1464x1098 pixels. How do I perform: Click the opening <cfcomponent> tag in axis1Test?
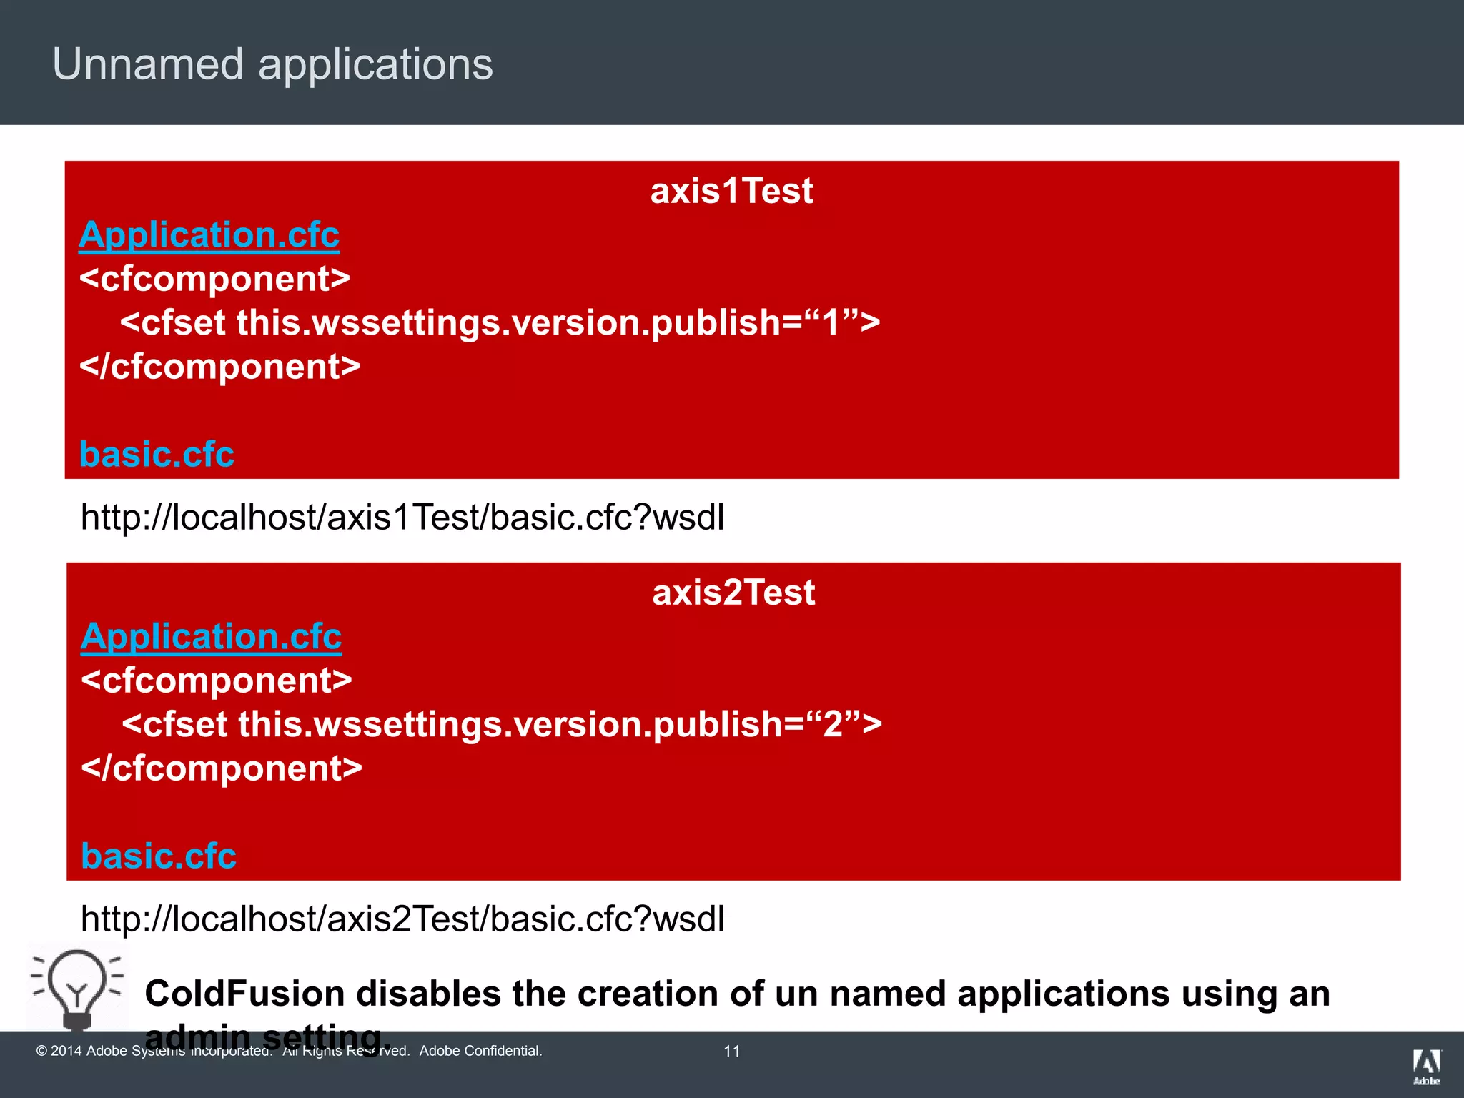(214, 279)
